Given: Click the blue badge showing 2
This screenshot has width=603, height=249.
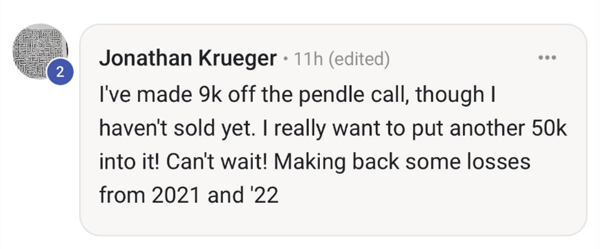Looking at the screenshot, I should pyautogui.click(x=60, y=73).
